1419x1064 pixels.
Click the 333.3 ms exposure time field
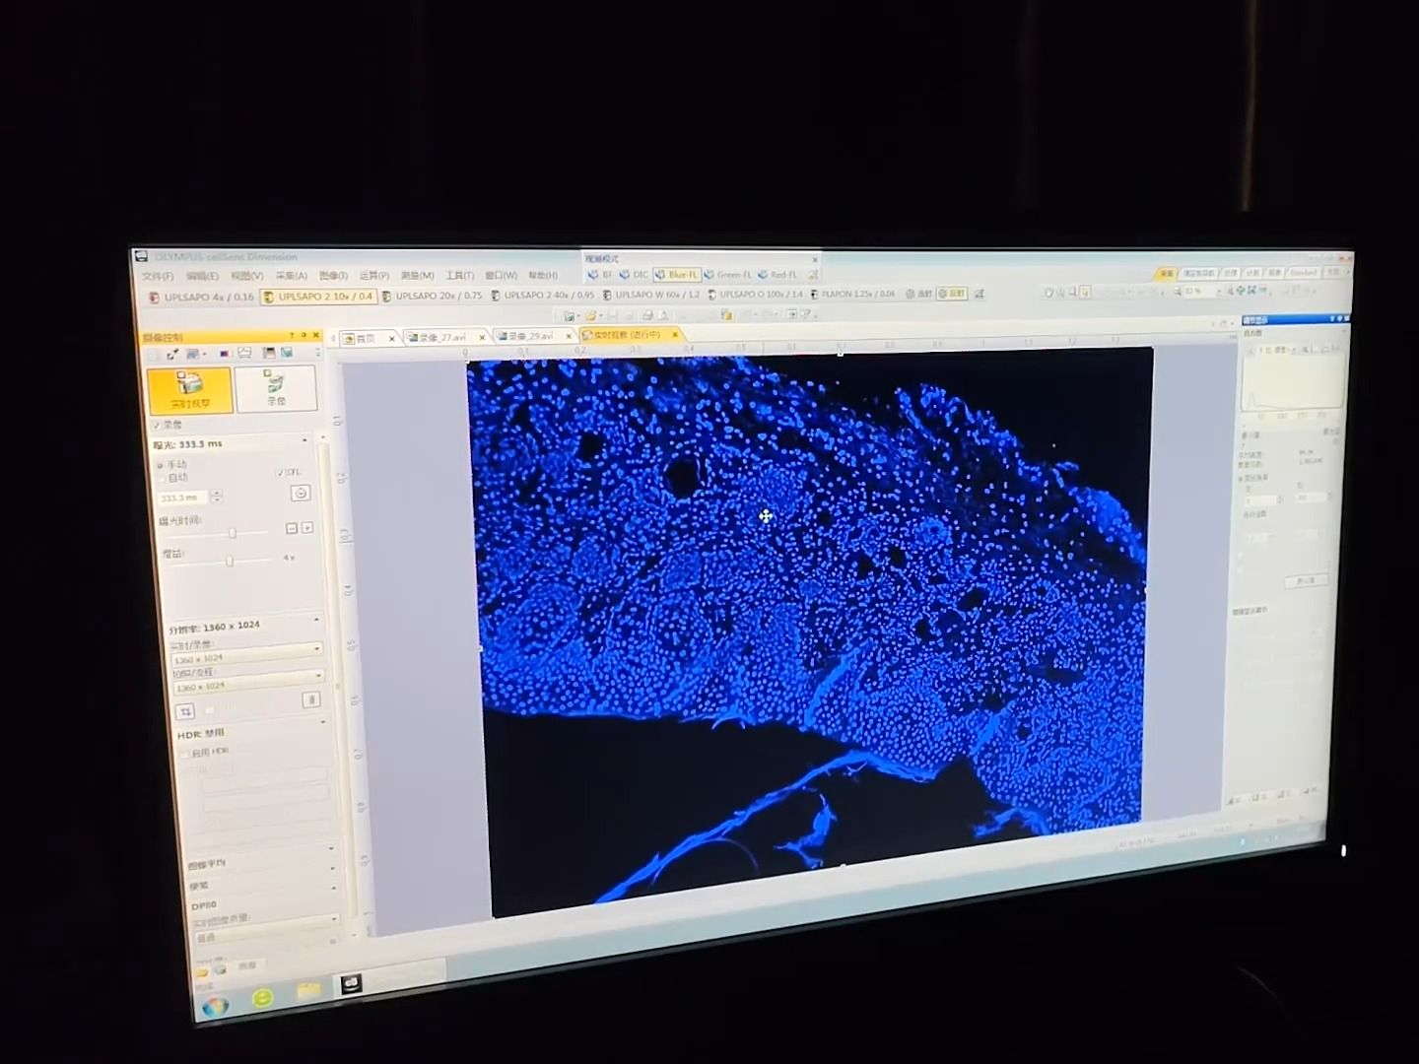(183, 498)
